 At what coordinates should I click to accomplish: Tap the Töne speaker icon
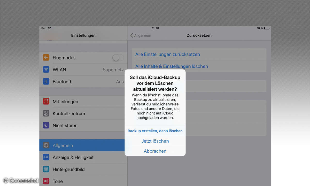coord(46,181)
